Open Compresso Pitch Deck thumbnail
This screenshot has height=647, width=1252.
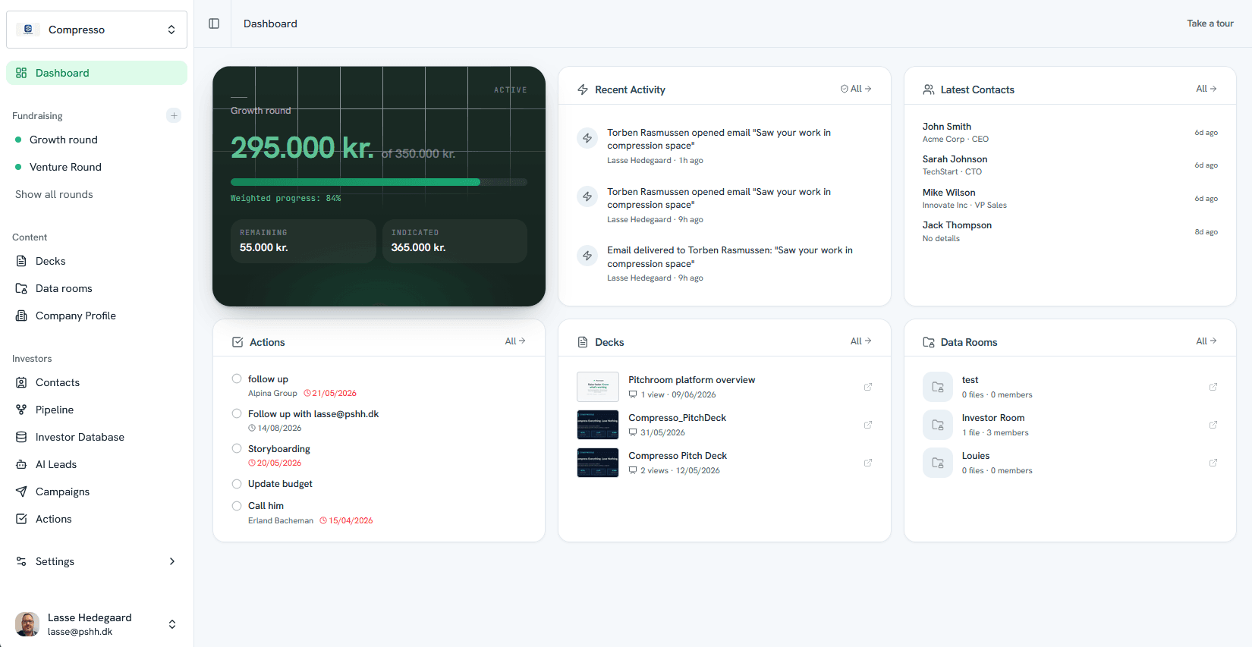pos(598,463)
